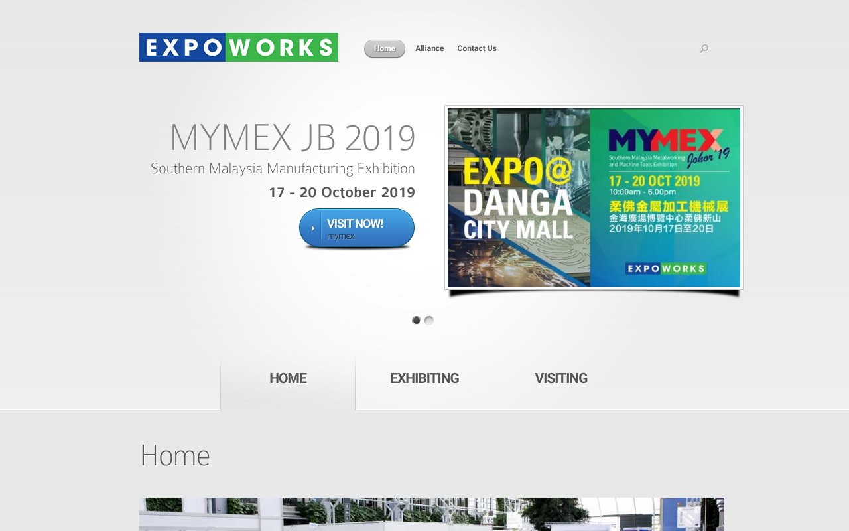Select the second carousel slide indicator dot
The width and height of the screenshot is (849, 531).
tap(429, 320)
